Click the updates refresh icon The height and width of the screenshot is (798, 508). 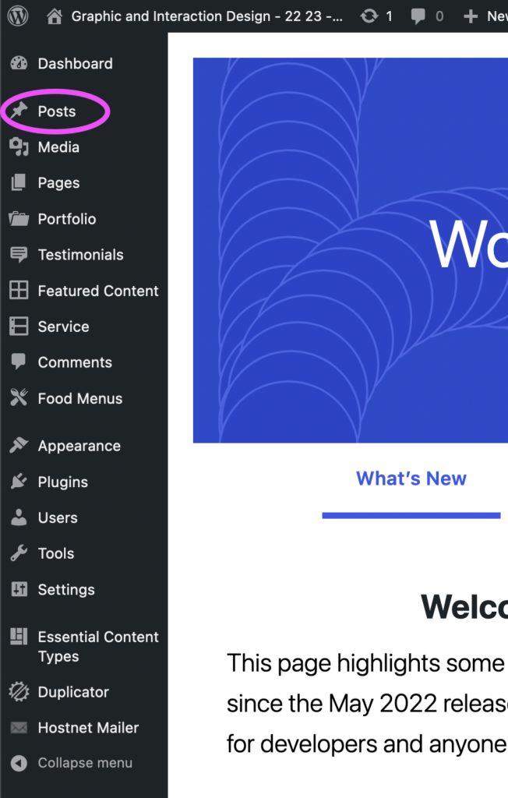click(x=369, y=16)
